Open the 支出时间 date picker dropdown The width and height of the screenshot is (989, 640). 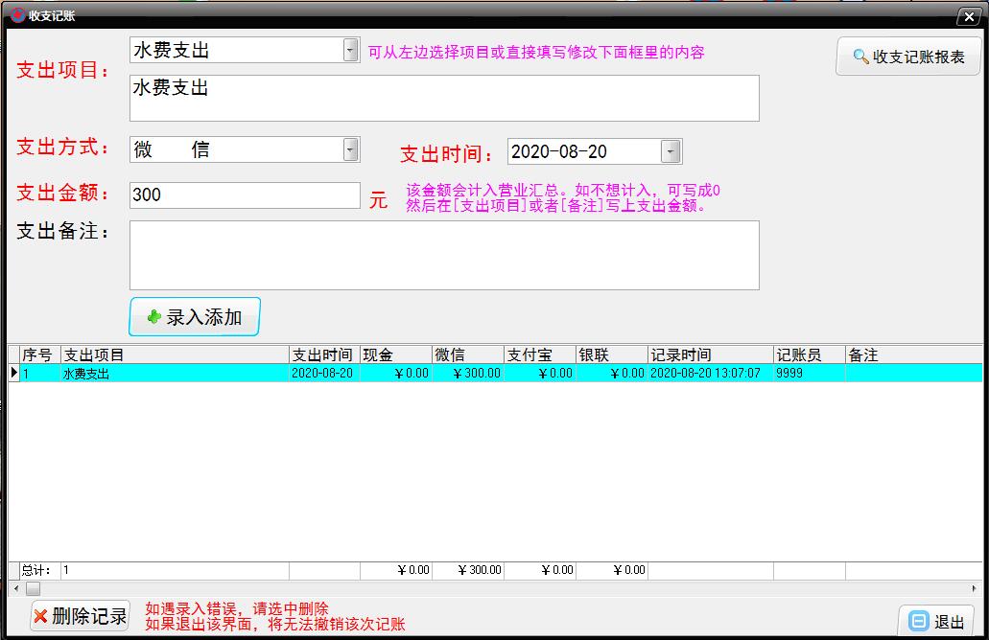point(671,151)
